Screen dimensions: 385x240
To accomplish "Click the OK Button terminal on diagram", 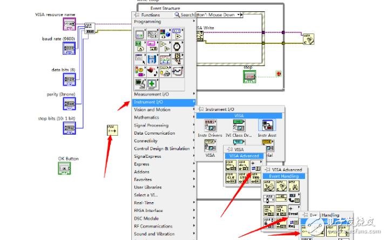I will coord(65,169).
